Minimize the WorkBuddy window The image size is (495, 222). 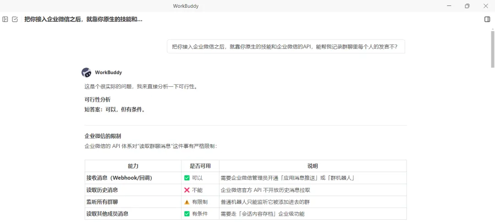[x=449, y=5]
